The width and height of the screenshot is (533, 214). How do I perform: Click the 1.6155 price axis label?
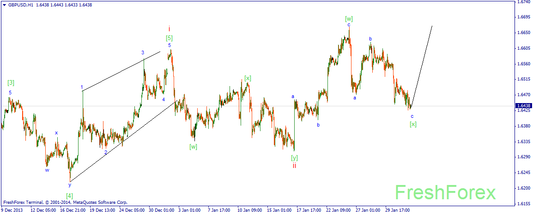point(524,204)
